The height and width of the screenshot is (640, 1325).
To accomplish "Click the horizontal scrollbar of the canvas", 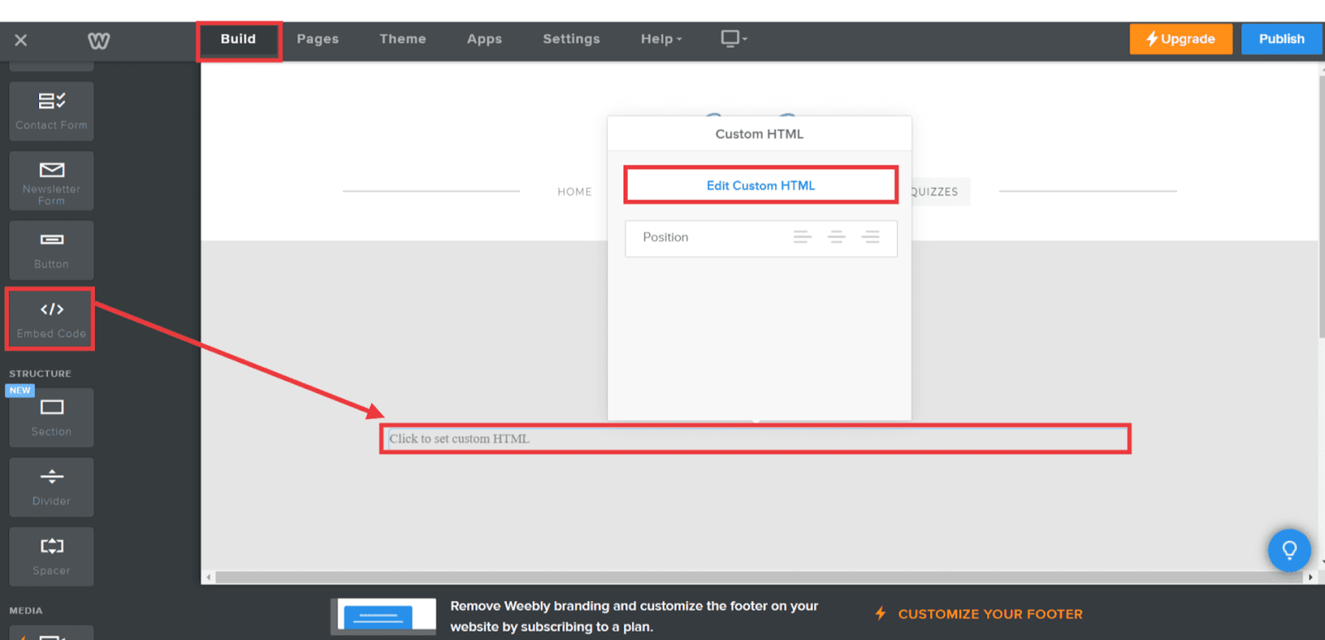I will (758, 577).
